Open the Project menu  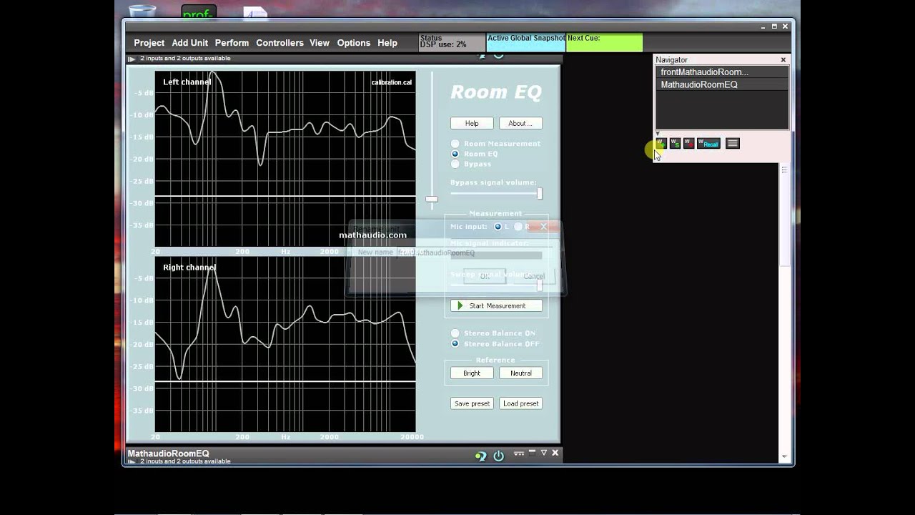coord(149,43)
